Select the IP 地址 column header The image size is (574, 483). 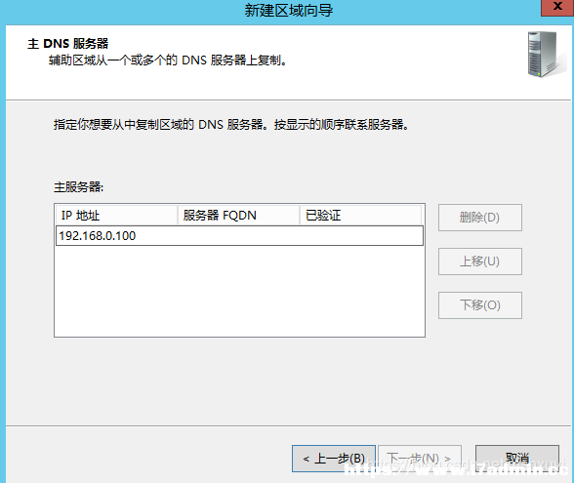click(x=116, y=215)
